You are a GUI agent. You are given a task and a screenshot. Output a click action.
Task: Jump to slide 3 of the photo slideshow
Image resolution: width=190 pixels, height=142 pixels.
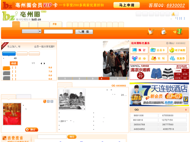coord(93,78)
